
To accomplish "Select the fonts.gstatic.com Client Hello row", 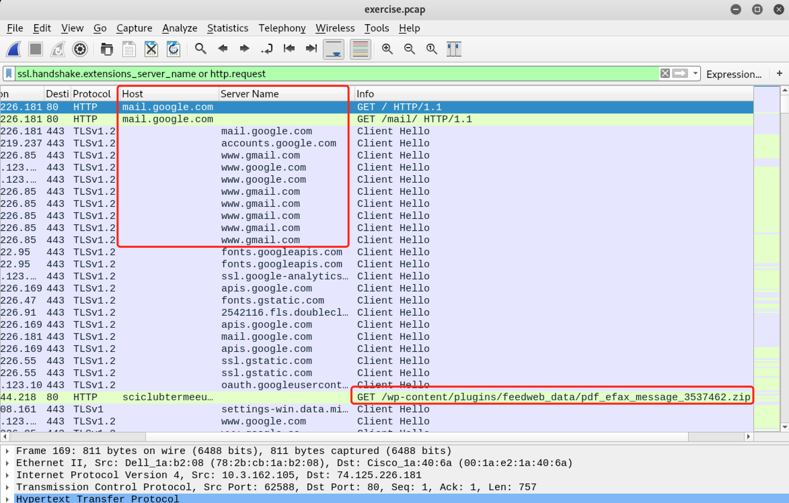I will (x=377, y=301).
